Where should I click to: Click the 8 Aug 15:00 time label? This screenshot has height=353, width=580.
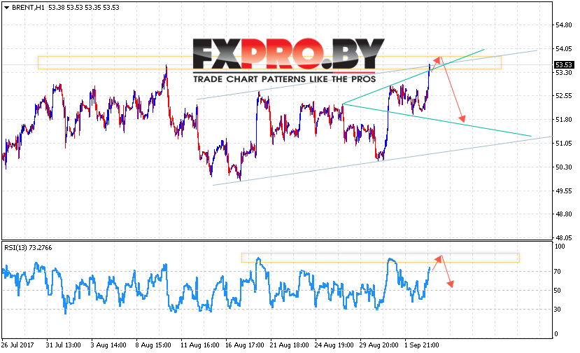click(153, 345)
